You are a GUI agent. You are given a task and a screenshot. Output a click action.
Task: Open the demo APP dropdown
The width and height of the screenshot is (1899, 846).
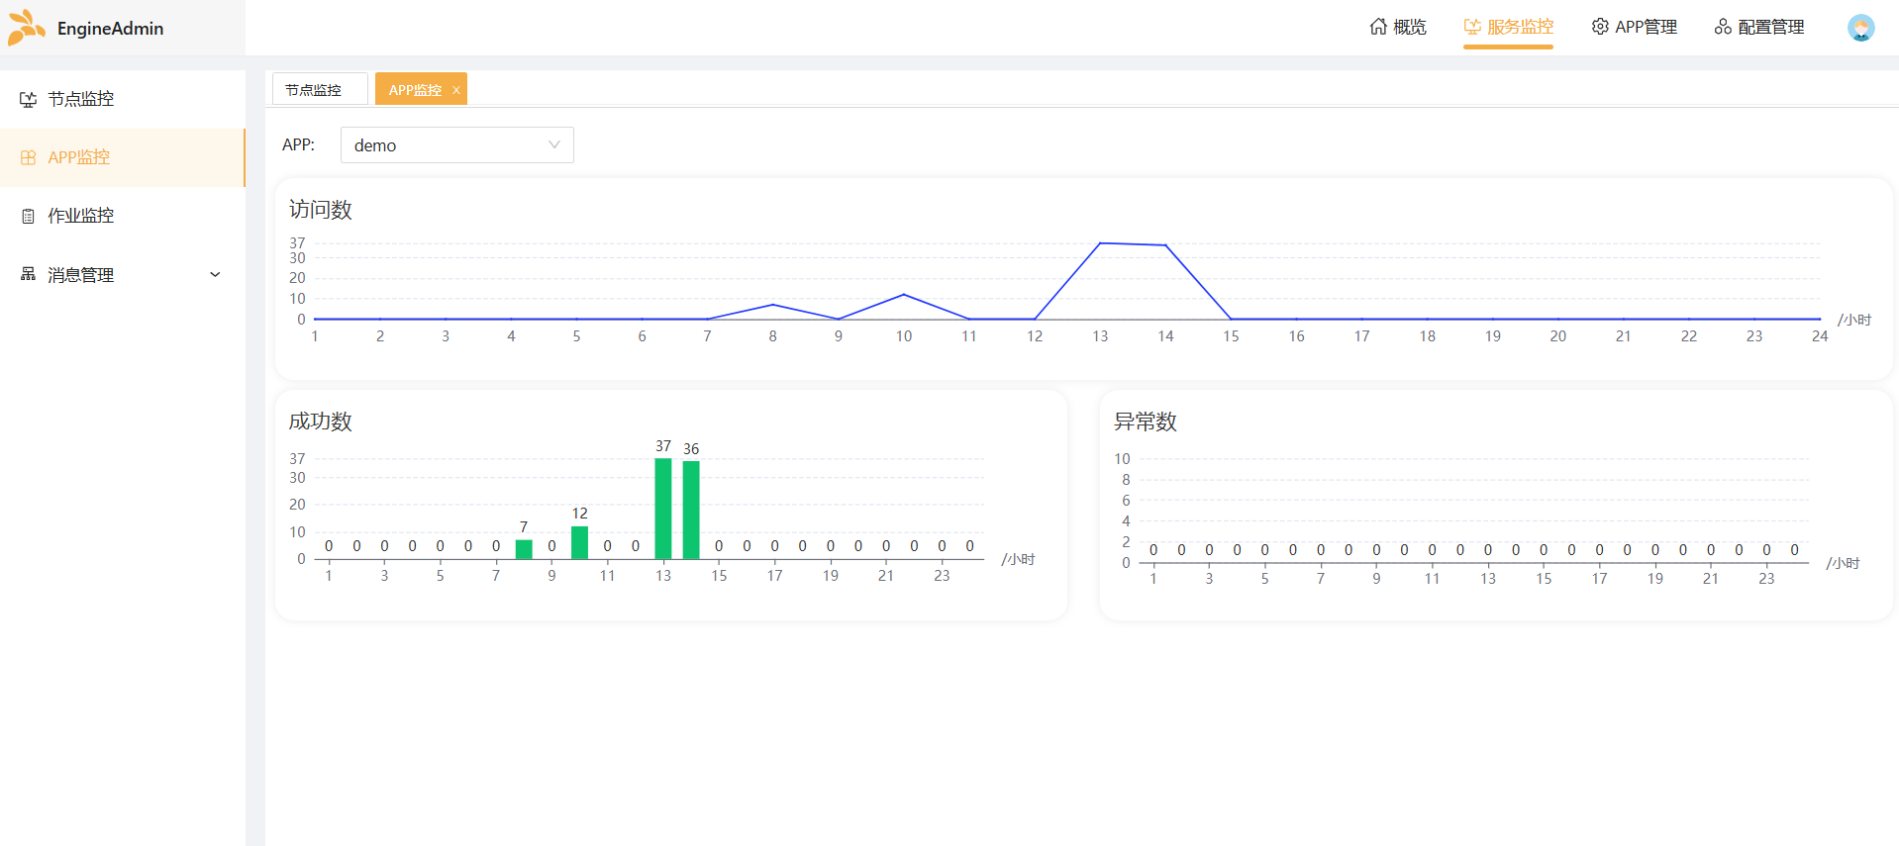click(457, 145)
